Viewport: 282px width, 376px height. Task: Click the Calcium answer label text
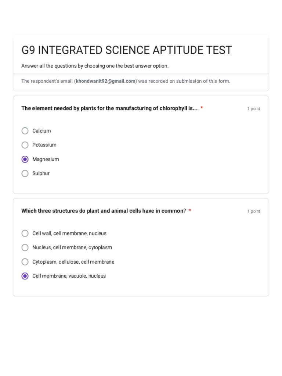[x=41, y=131]
